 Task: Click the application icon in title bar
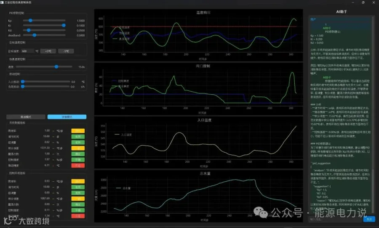coord(2,2)
